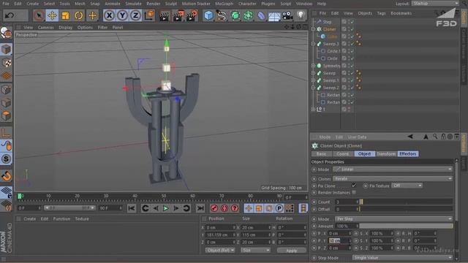Viewport: 468px width, 263px height.
Task: Click the coordinate system cube icon
Action: [149, 15]
